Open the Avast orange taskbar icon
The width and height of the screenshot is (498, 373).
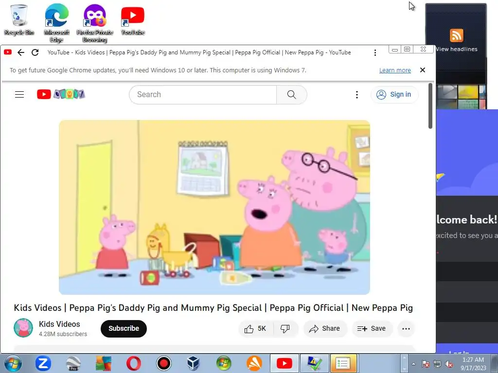point(254,363)
